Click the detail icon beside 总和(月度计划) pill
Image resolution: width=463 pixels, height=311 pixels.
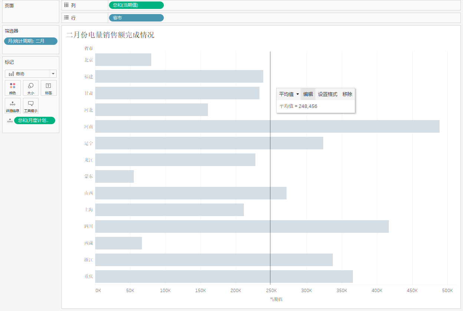point(10,120)
